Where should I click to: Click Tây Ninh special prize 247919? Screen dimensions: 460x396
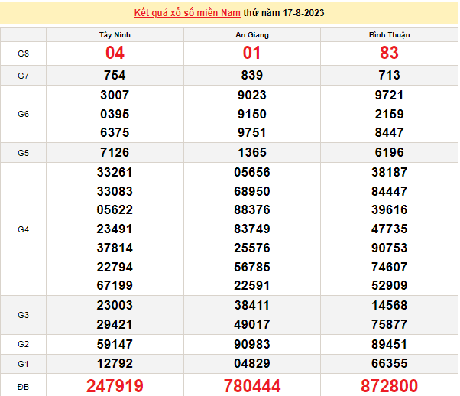pos(115,385)
